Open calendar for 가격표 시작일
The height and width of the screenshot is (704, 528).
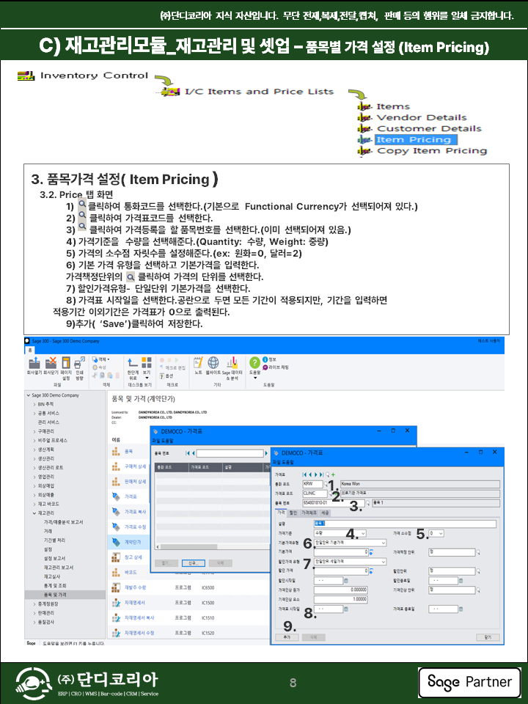pos(346,609)
